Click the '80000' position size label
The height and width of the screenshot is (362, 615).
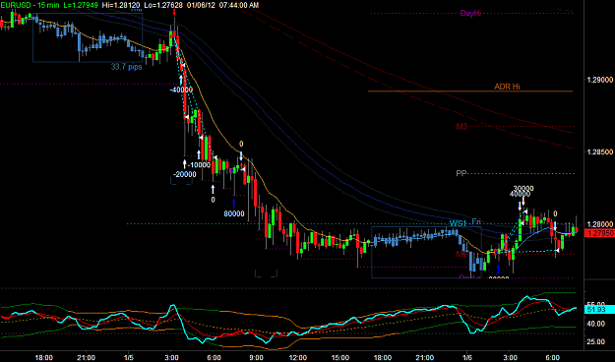point(234,213)
